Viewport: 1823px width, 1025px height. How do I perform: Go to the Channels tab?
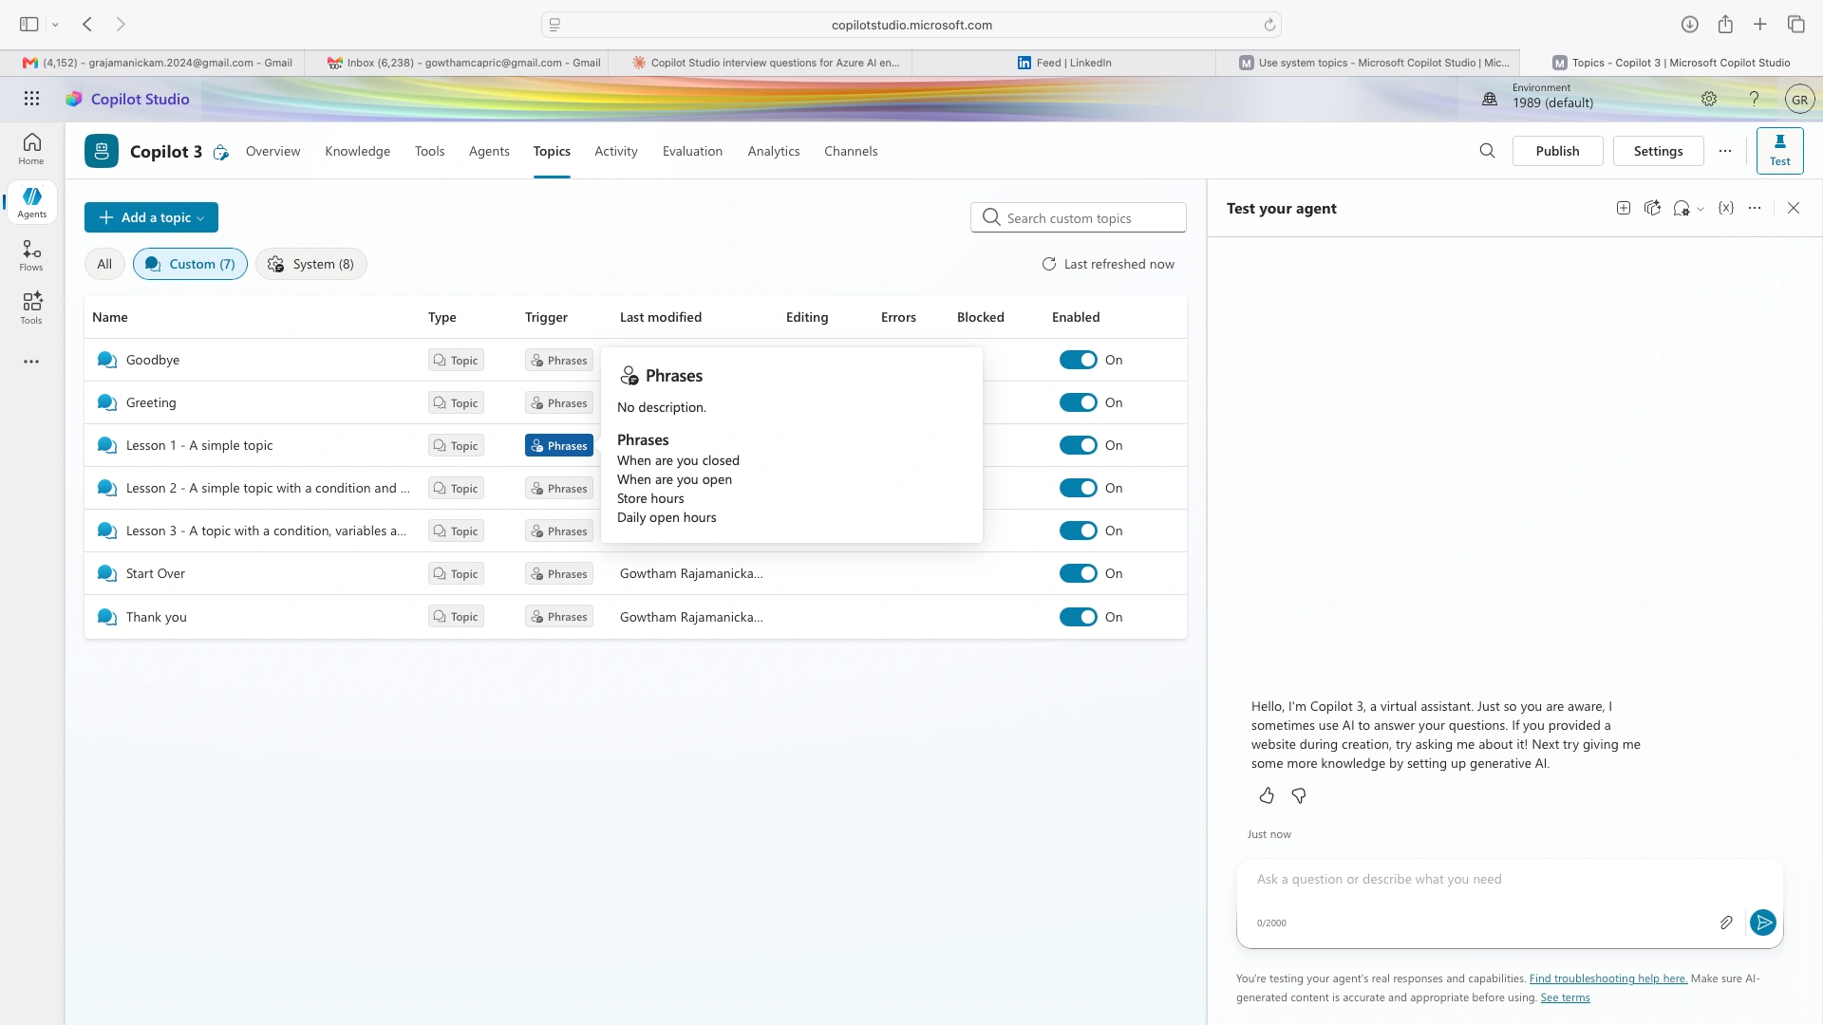tap(851, 151)
